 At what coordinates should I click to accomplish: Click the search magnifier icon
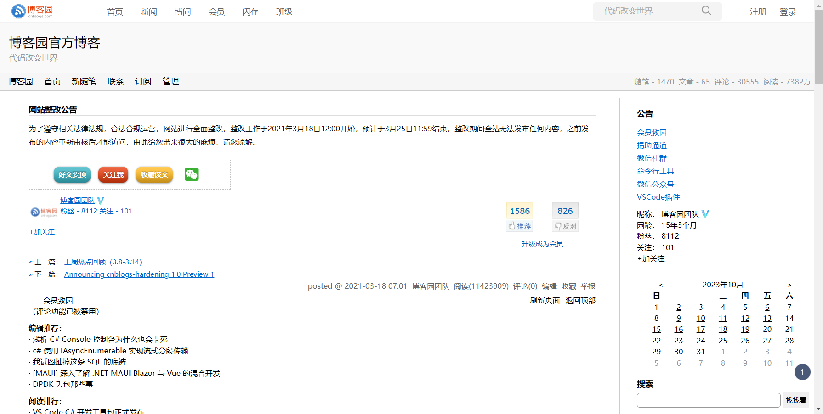706,11
